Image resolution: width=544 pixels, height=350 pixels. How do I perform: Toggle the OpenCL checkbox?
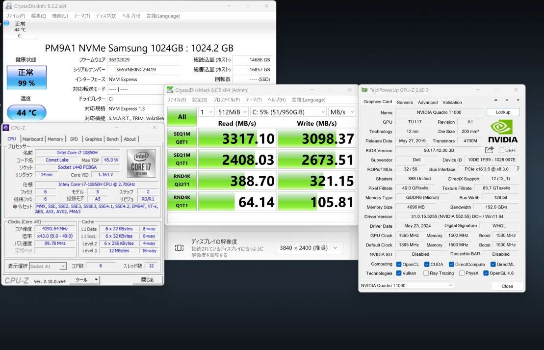[x=399, y=264]
